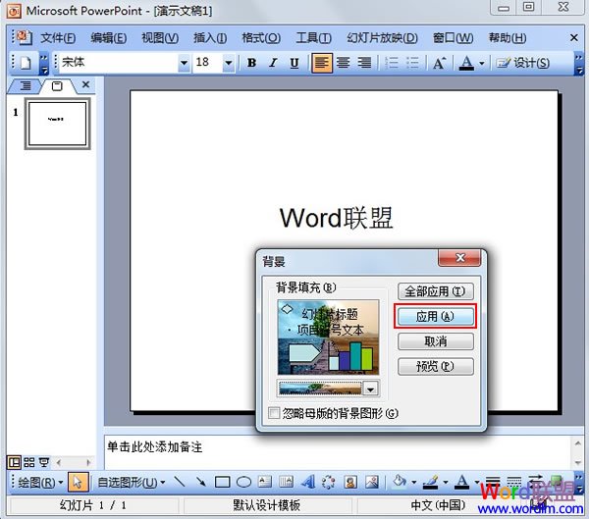This screenshot has height=519, width=589.
Task: Toggle bulleted list formatting
Action: 412,63
